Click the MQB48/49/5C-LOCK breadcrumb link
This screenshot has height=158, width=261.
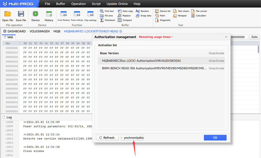(x=91, y=31)
